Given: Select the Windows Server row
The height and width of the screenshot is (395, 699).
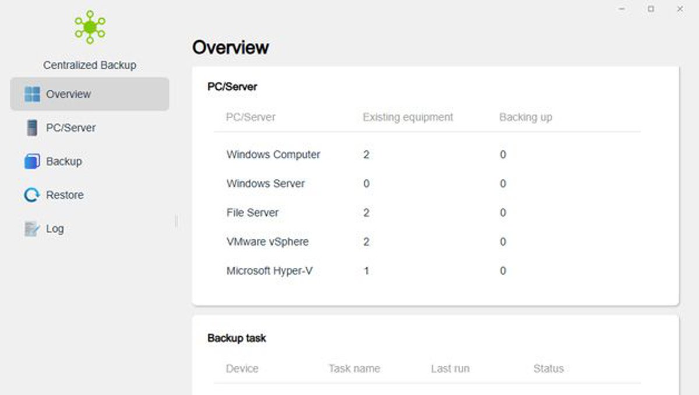Looking at the screenshot, I should [x=266, y=184].
